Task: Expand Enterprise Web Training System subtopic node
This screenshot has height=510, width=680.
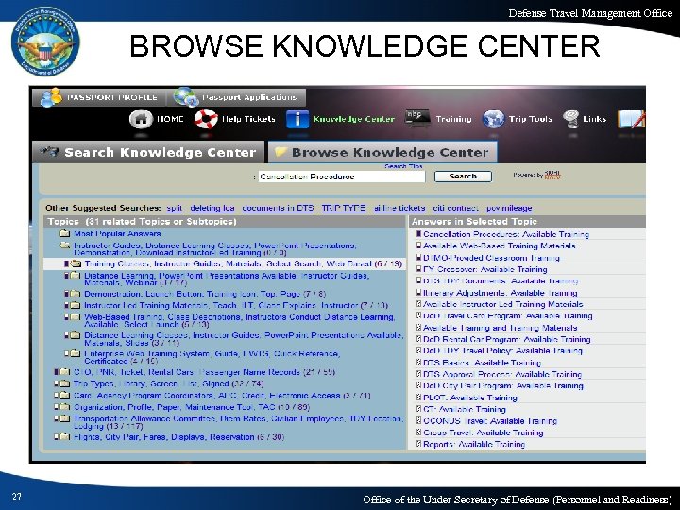Action: point(67,353)
